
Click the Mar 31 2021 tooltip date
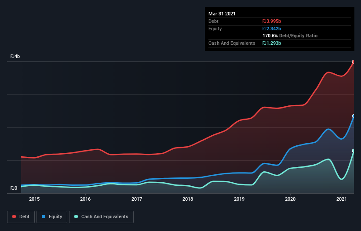222,14
